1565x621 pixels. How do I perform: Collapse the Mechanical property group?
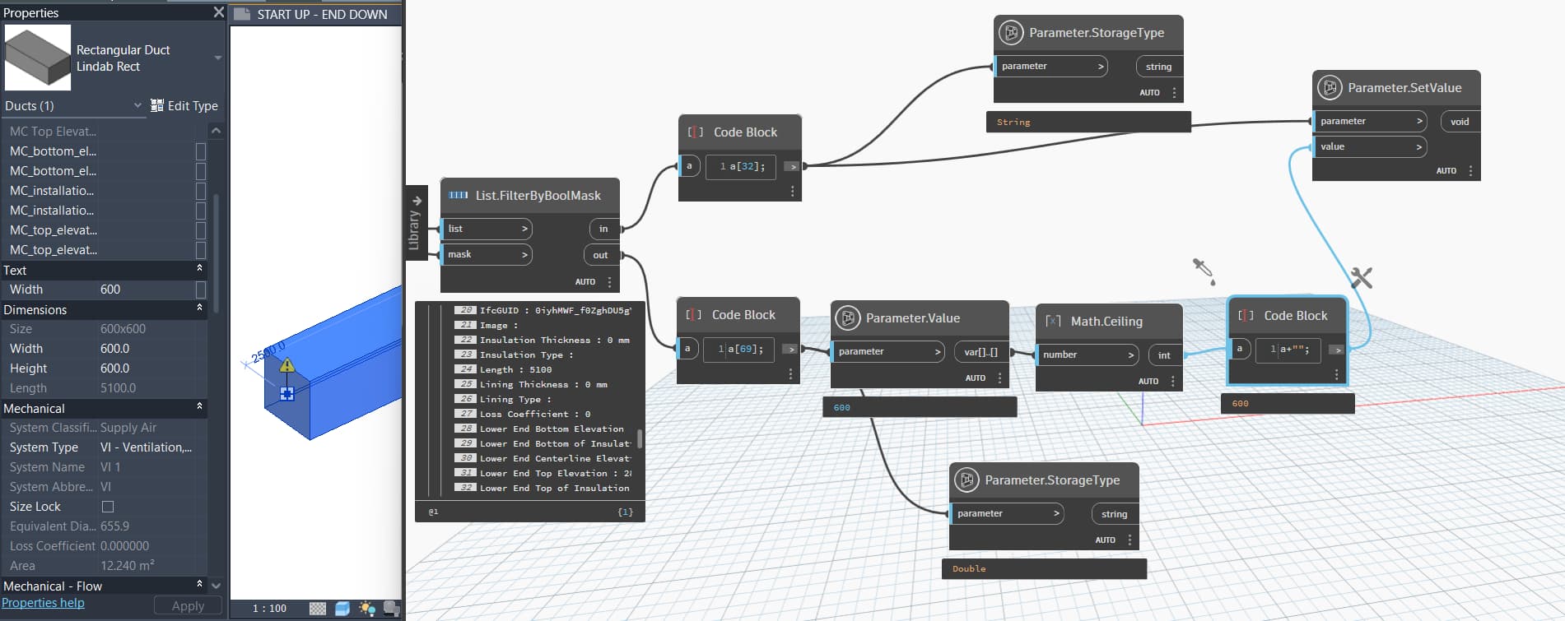click(199, 407)
